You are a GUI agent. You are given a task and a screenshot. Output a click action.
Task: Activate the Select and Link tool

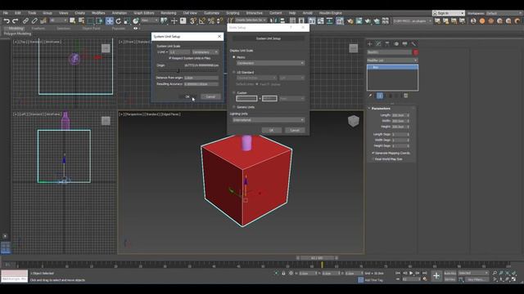[x=25, y=21]
